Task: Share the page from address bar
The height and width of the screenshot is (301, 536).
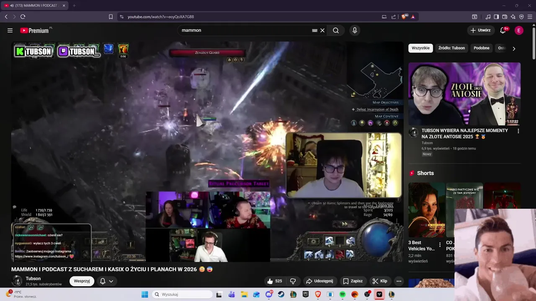Action: tap(394, 17)
